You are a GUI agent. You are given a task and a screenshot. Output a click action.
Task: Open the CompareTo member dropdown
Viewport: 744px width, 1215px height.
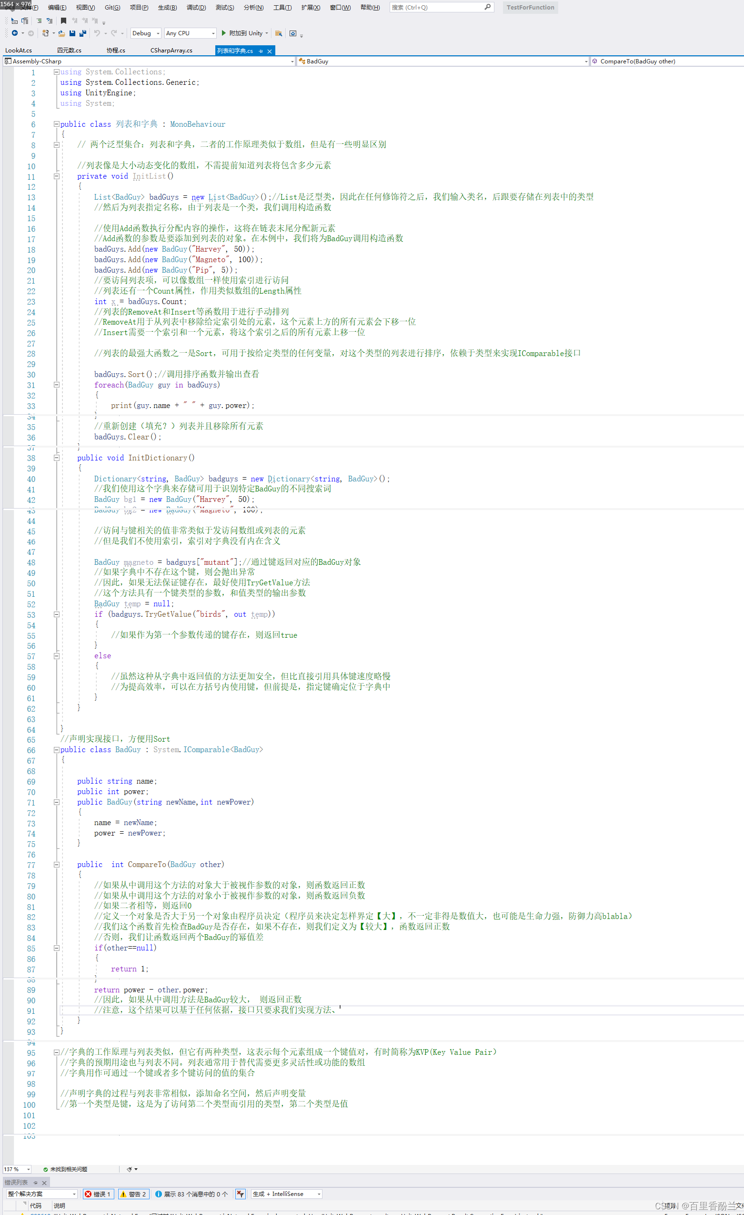coord(667,61)
